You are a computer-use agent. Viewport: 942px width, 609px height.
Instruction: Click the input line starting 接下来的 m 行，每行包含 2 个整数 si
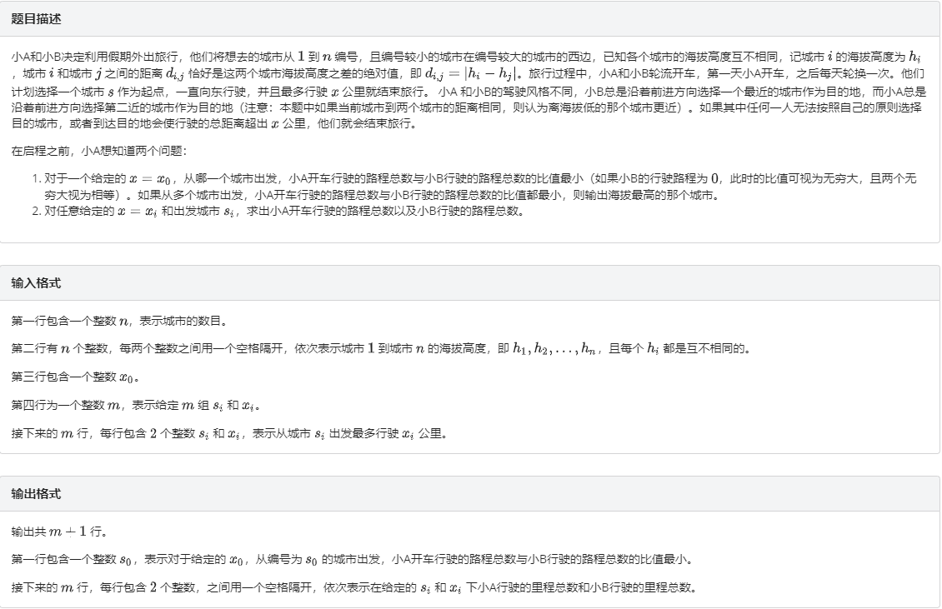tap(230, 433)
